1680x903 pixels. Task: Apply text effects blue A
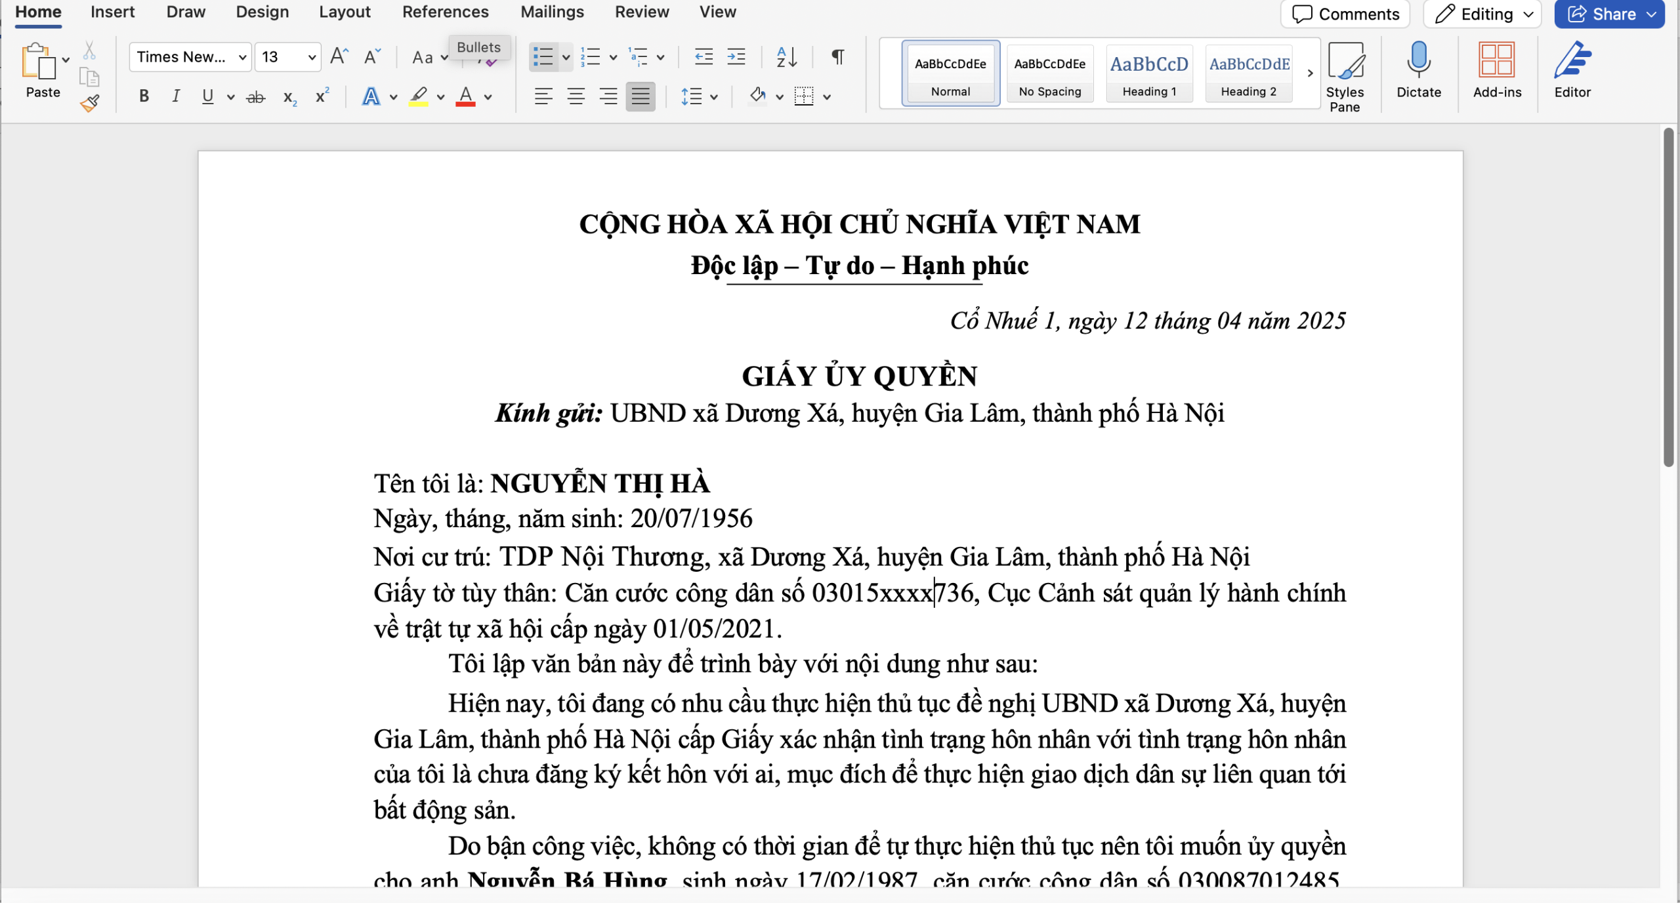pyautogui.click(x=371, y=96)
